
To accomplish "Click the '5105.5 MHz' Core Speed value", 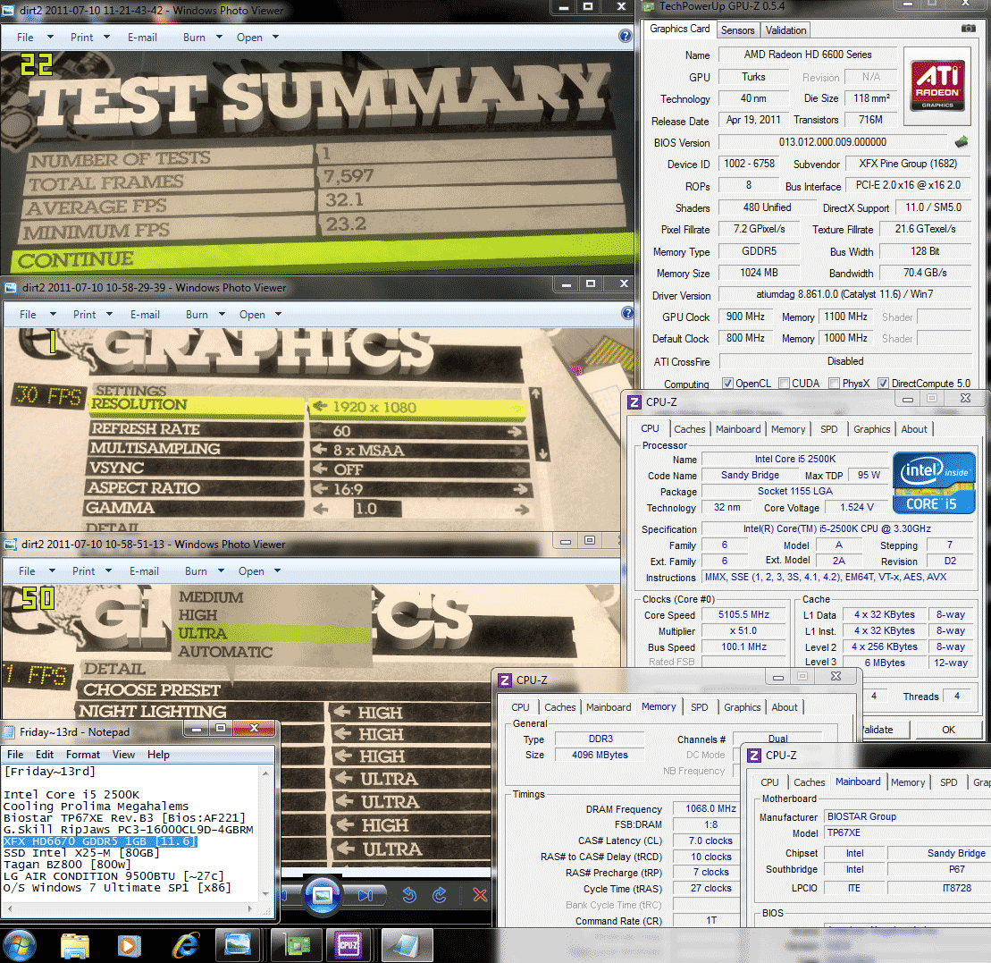I will point(743,614).
